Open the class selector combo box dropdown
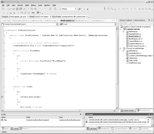154x134 pixels. coord(57,24)
